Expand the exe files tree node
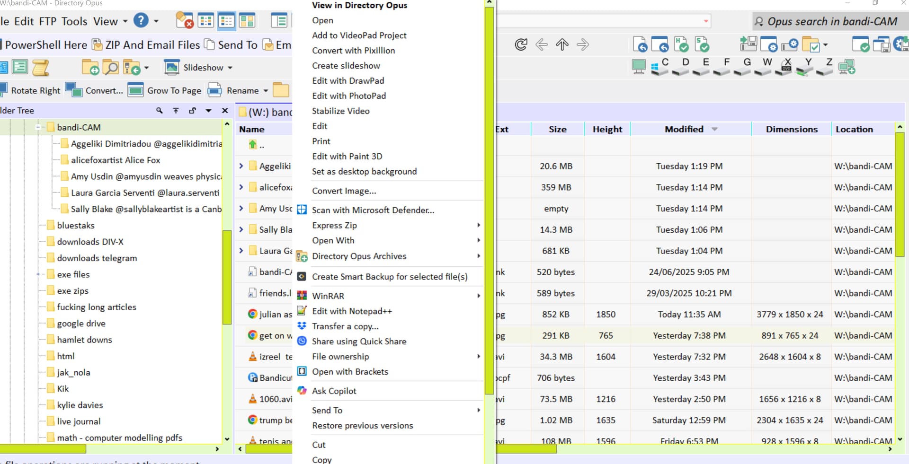Image resolution: width=909 pixels, height=464 pixels. (38, 274)
